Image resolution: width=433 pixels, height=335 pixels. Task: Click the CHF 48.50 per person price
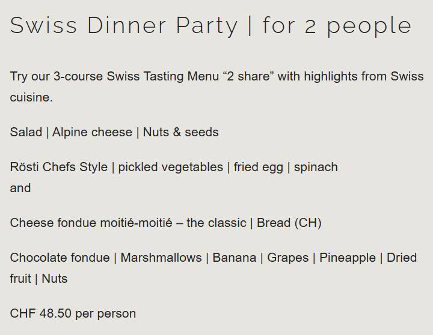(x=73, y=313)
